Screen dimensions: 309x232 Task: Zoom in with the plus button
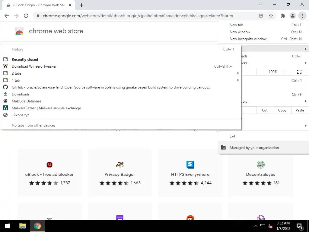284,72
